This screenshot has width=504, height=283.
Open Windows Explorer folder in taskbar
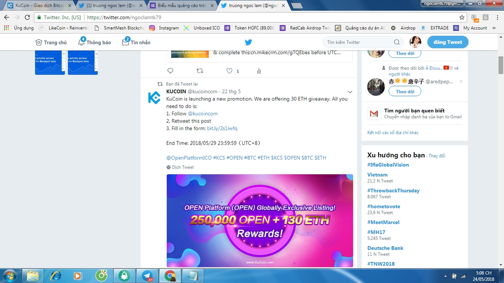(34, 275)
